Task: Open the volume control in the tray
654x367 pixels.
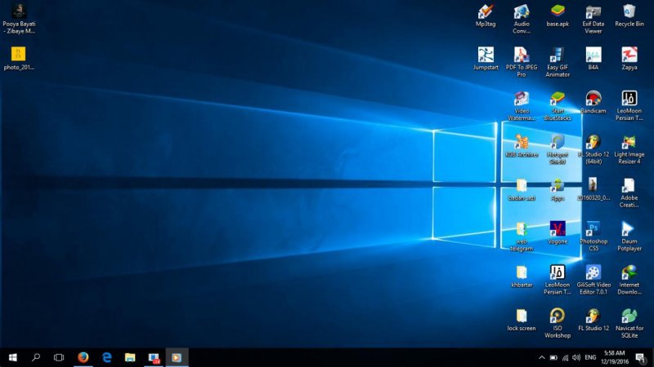Action: click(576, 357)
